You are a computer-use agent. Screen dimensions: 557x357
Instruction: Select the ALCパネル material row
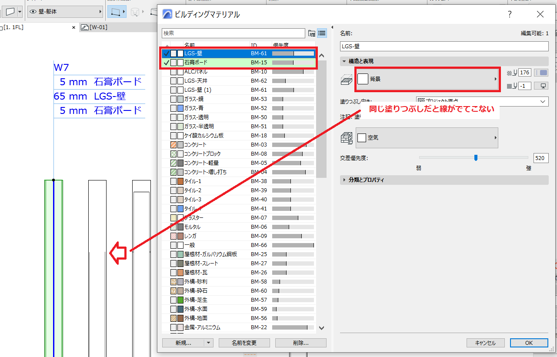(239, 72)
